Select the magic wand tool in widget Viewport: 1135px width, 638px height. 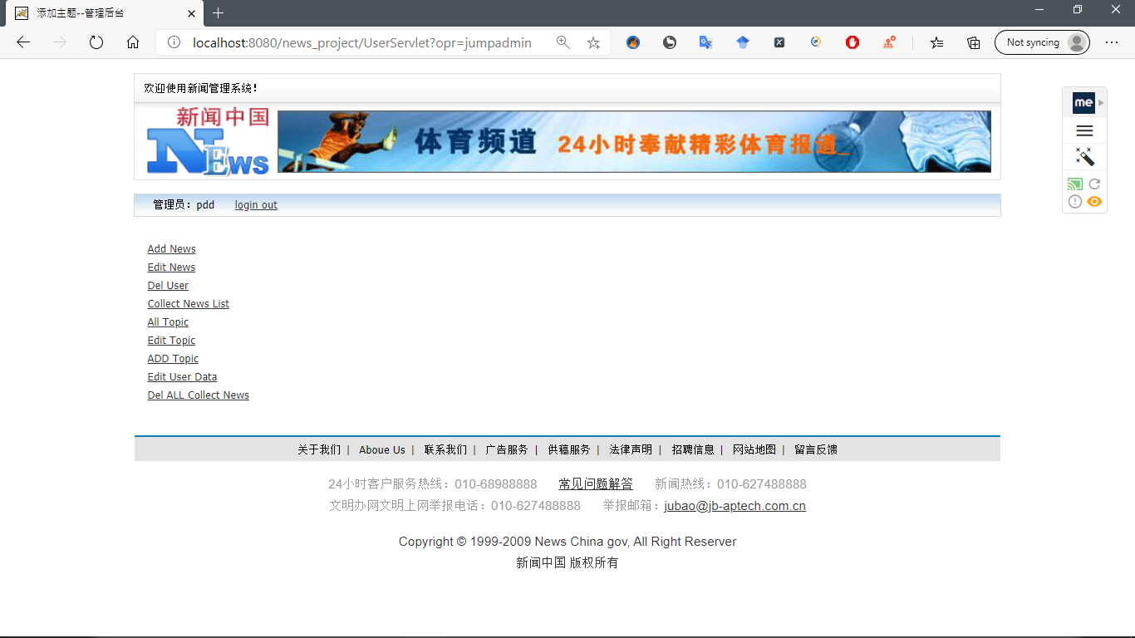1084,157
